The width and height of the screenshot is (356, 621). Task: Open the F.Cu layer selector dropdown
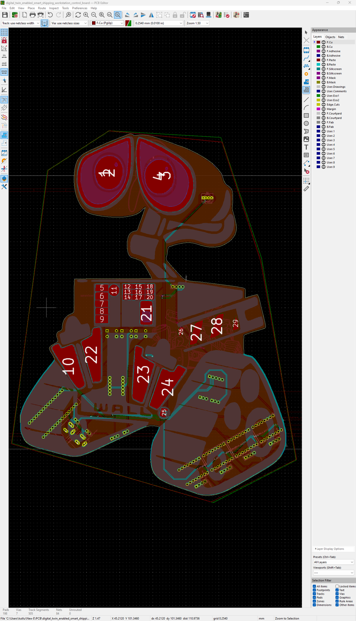107,23
